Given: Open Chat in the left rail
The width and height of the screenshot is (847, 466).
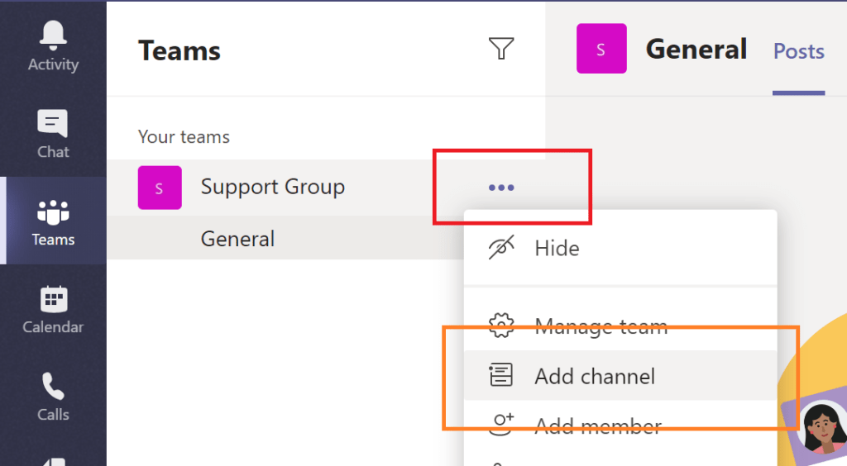Looking at the screenshot, I should coord(53,134).
